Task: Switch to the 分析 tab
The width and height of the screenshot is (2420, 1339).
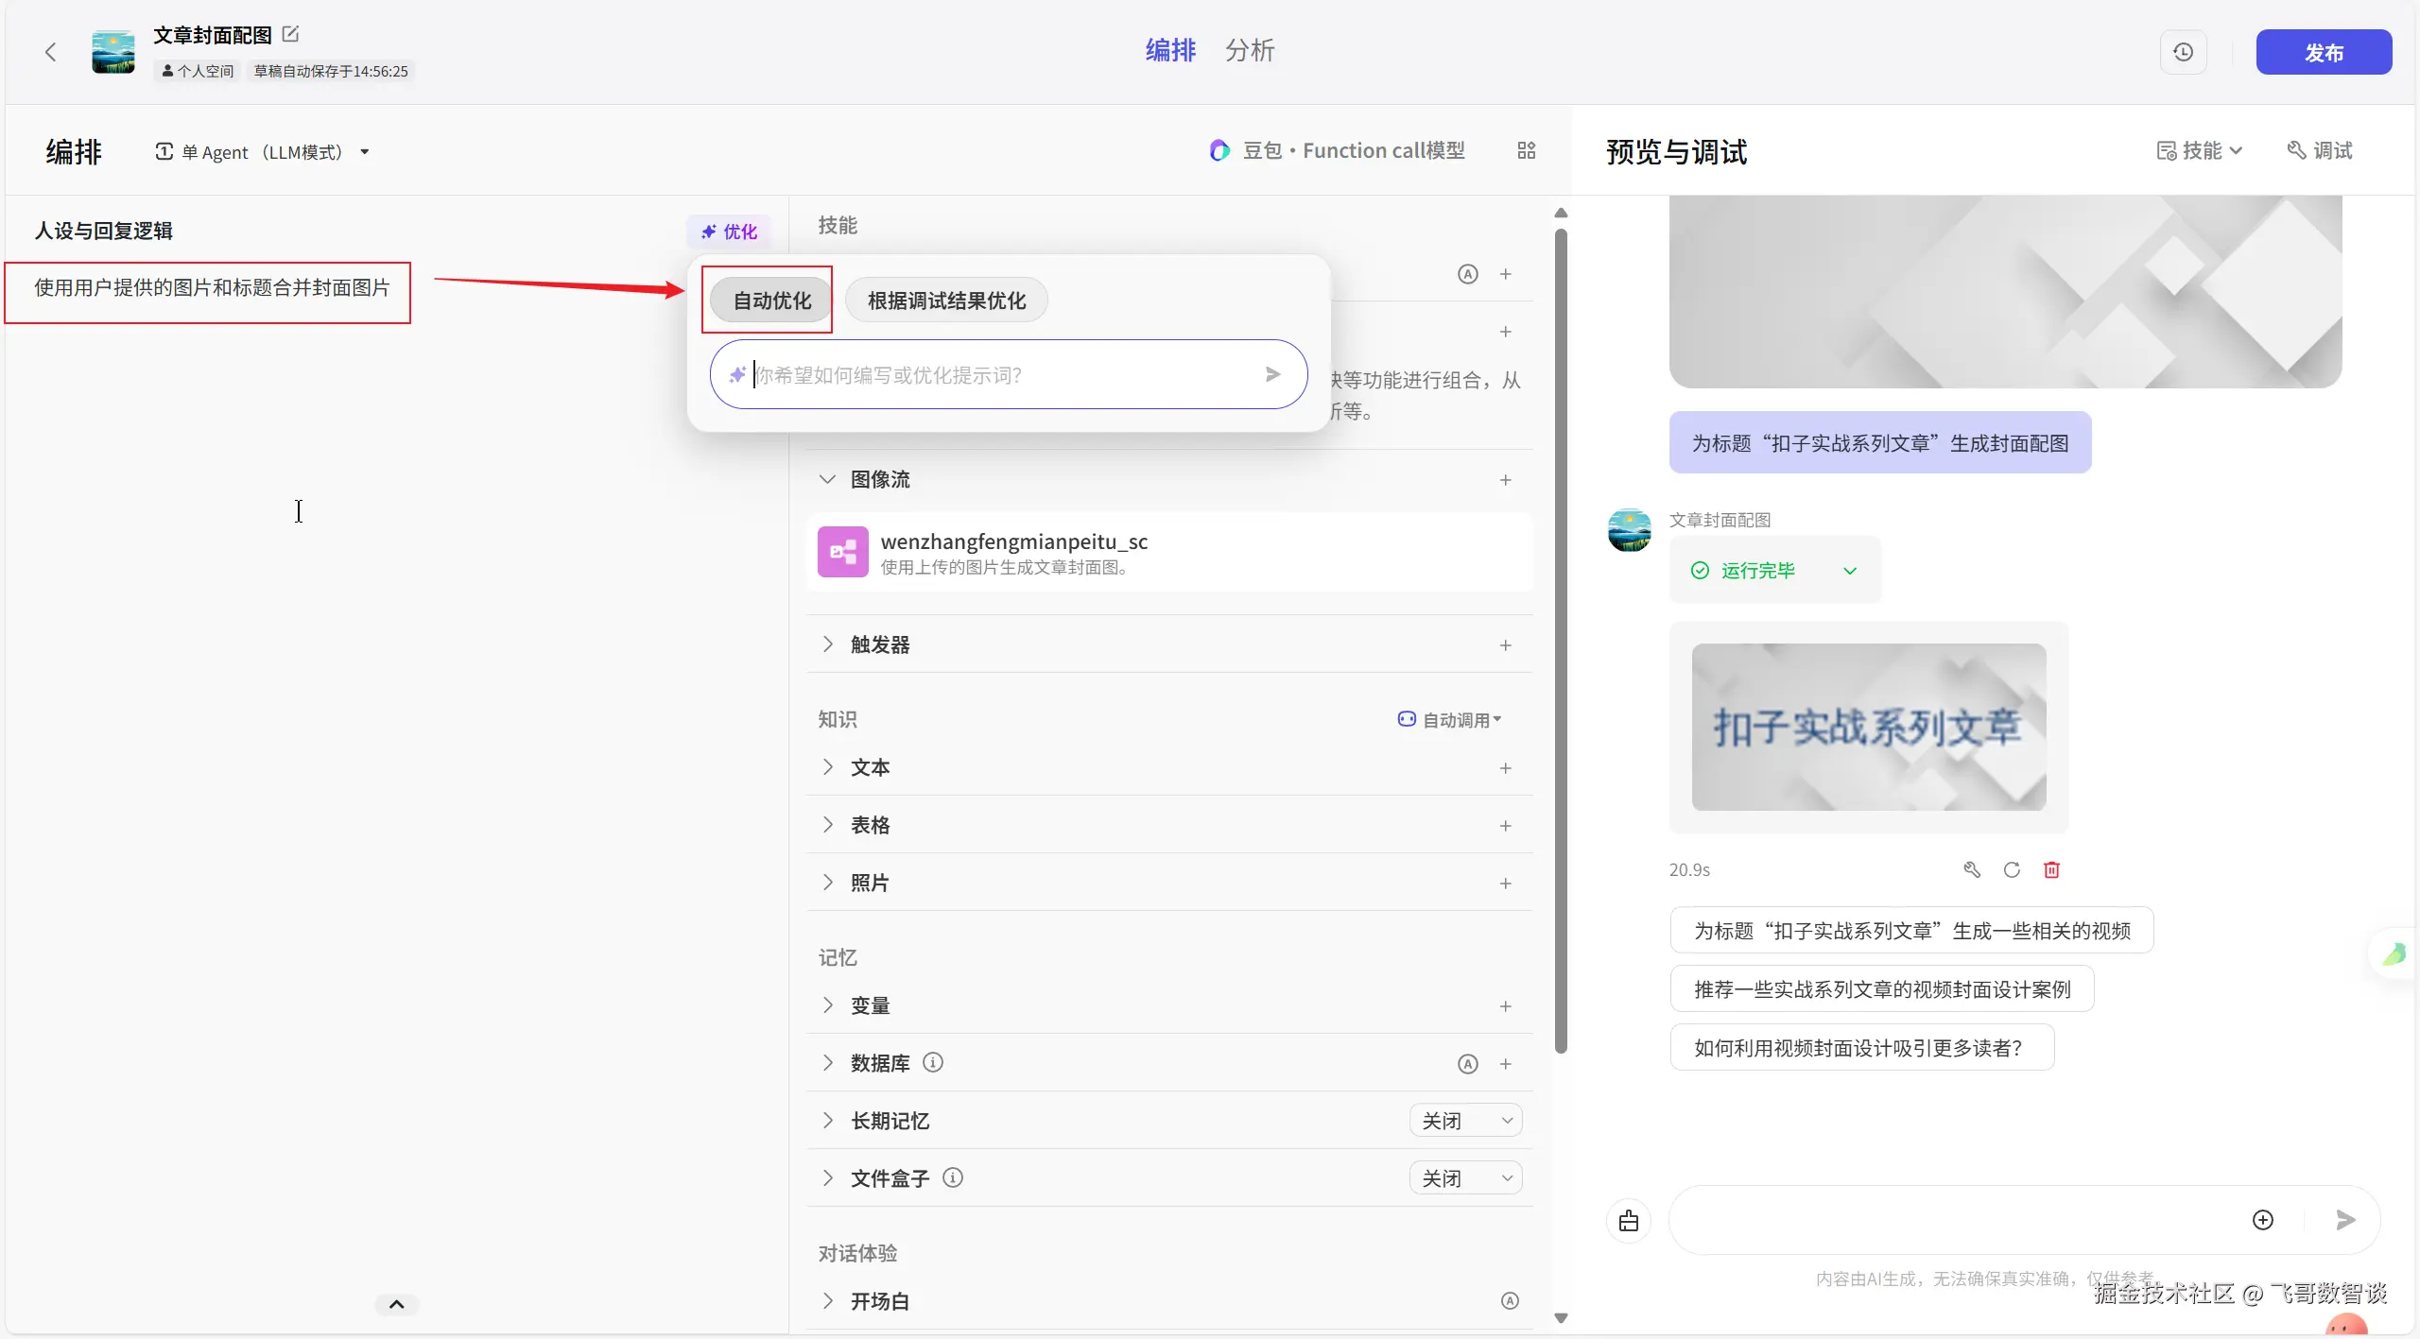Action: pyautogui.click(x=1250, y=51)
